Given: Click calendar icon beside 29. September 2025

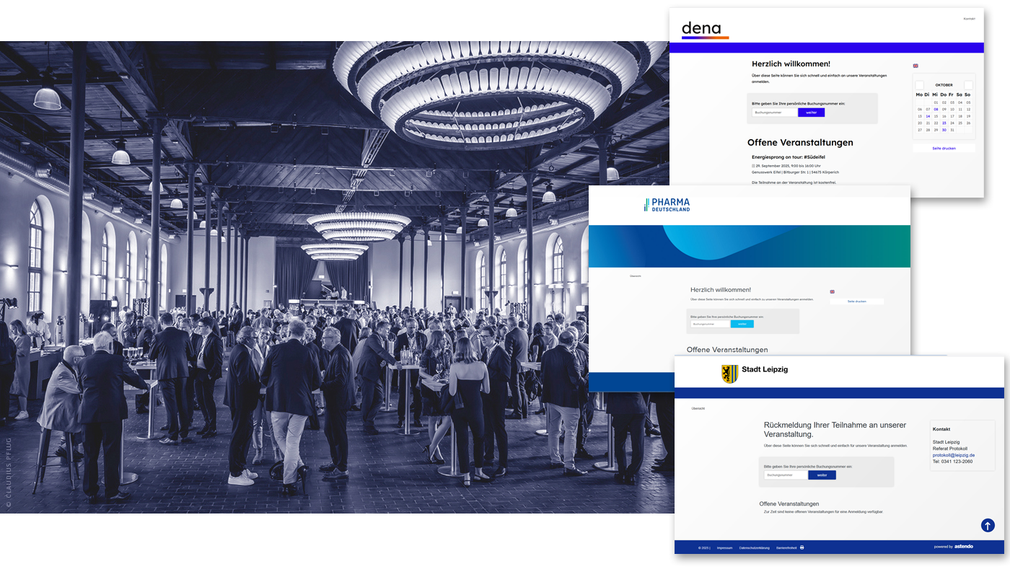Looking at the screenshot, I should (753, 166).
